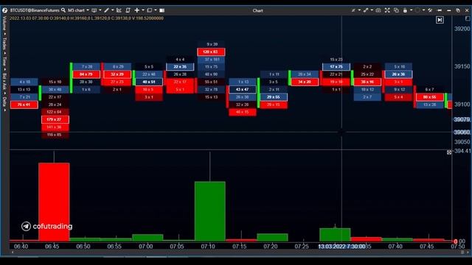Screen dimensions: 472x265
Task: Click the duplicate panel icon
Action: tap(397, 10)
